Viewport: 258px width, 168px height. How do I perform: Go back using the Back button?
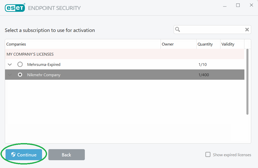point(66,155)
